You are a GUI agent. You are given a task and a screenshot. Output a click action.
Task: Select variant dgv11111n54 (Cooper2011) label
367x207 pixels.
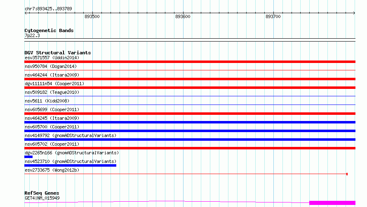(54, 84)
